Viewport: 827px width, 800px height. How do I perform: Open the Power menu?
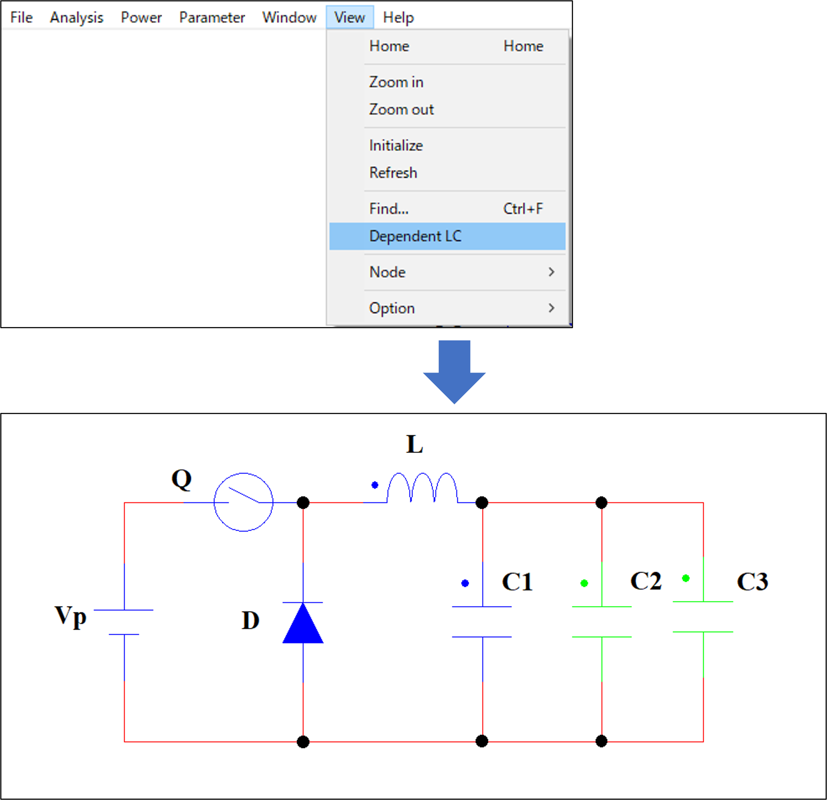tap(141, 17)
